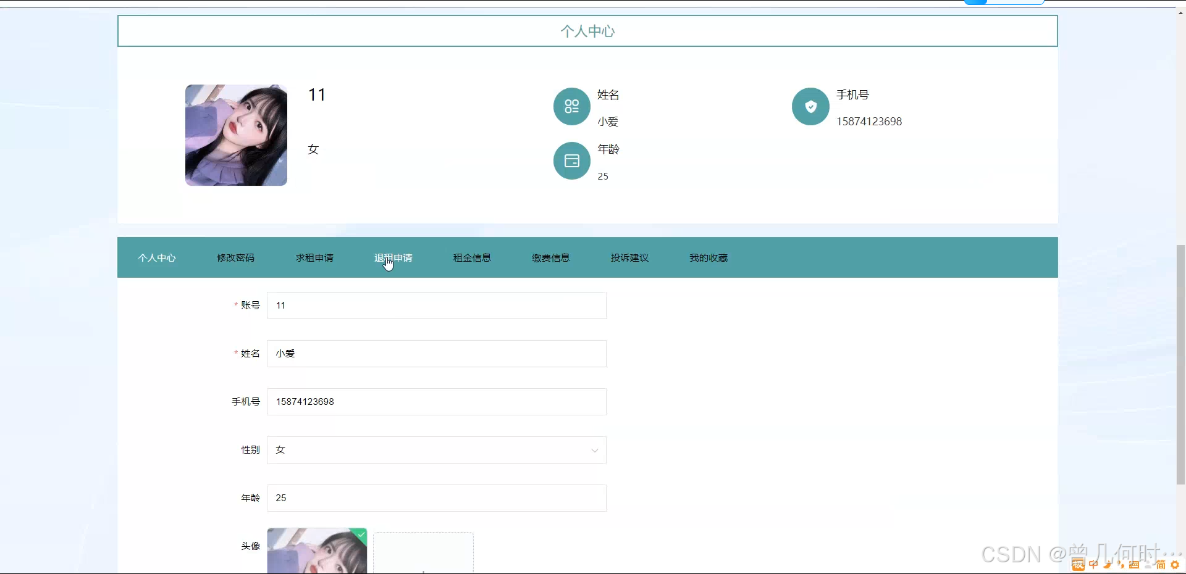
Task: Switch to the 求租申请 tab
Action: [x=314, y=258]
